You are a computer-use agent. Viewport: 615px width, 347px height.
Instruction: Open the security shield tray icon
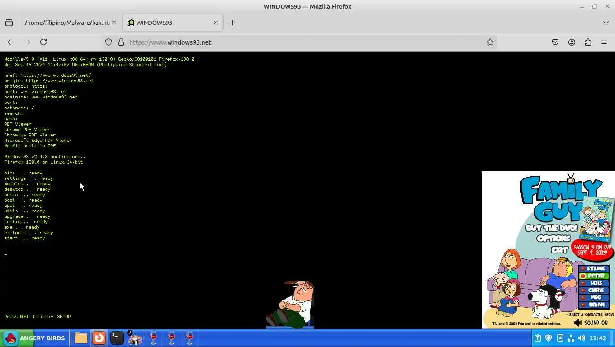coord(549,338)
